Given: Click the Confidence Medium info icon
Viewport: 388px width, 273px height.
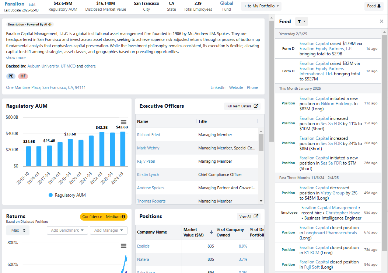Looking at the screenshot, I should click(123, 217).
